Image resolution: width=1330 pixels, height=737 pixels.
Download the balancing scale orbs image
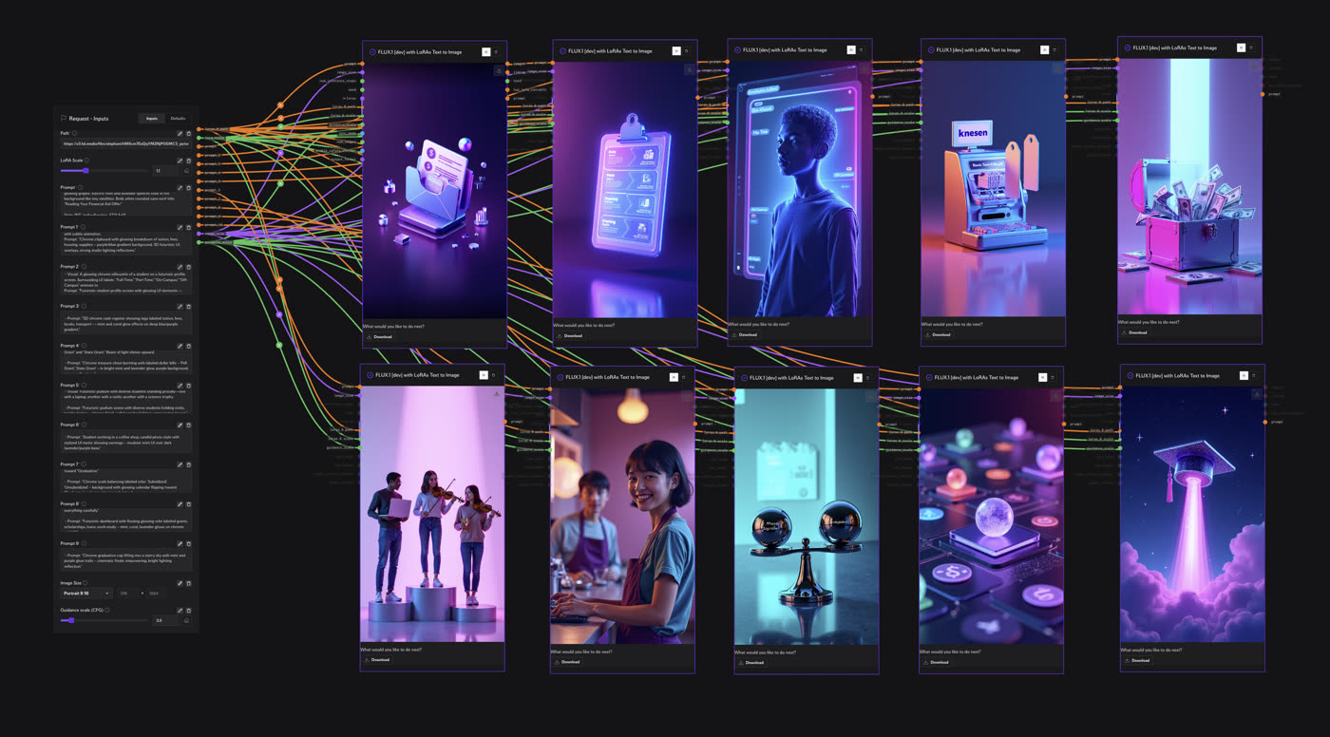tap(750, 663)
